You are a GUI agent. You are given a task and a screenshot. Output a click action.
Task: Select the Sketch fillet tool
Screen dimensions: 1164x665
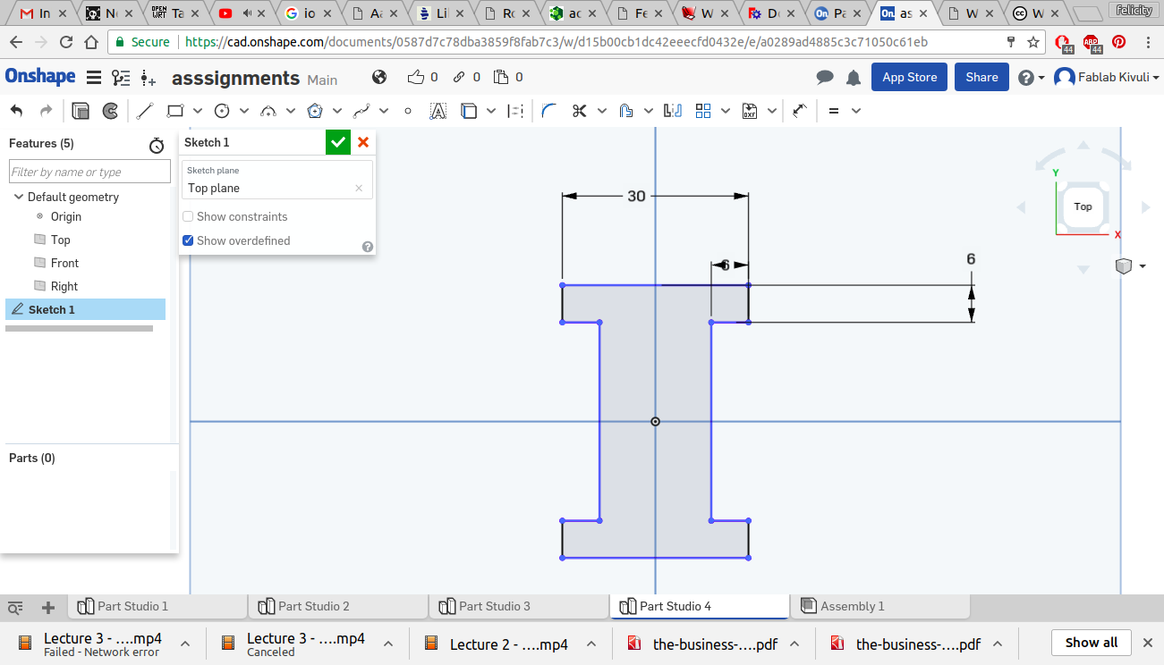549,111
